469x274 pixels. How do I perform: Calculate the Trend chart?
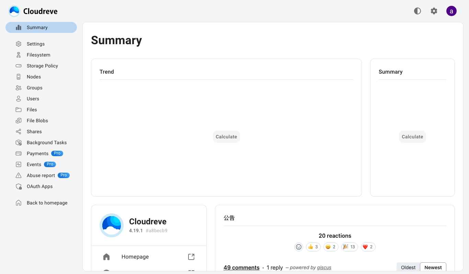[226, 137]
